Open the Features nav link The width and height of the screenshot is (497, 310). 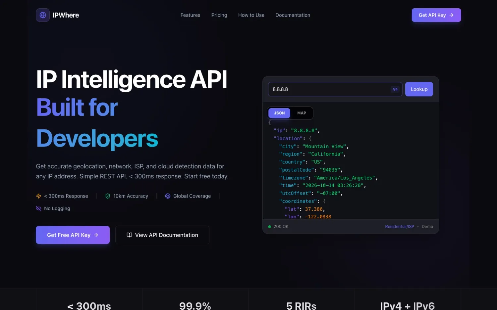click(x=190, y=15)
